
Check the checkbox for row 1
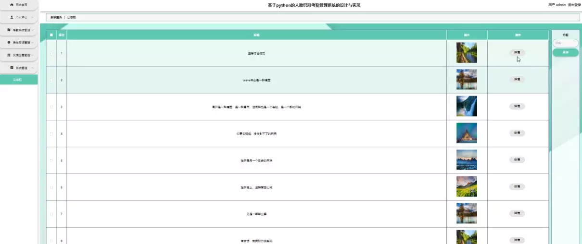(x=51, y=53)
